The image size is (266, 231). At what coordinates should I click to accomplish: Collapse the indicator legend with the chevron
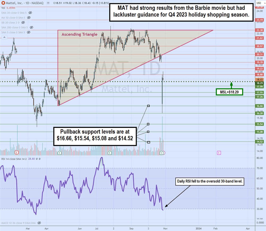click(5, 37)
